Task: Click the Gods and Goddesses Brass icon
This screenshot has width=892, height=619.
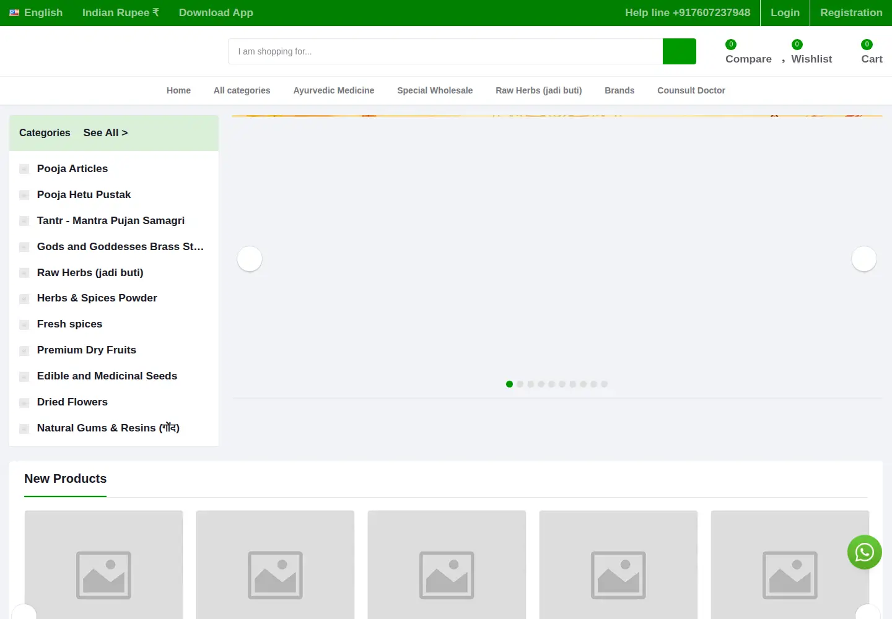Action: point(24,247)
